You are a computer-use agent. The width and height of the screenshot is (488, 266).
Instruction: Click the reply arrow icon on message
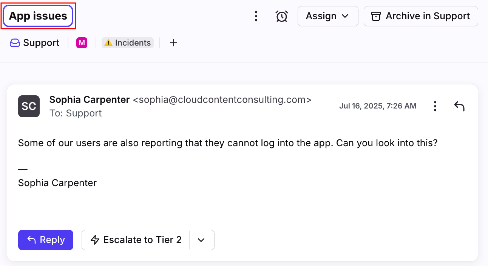(459, 106)
